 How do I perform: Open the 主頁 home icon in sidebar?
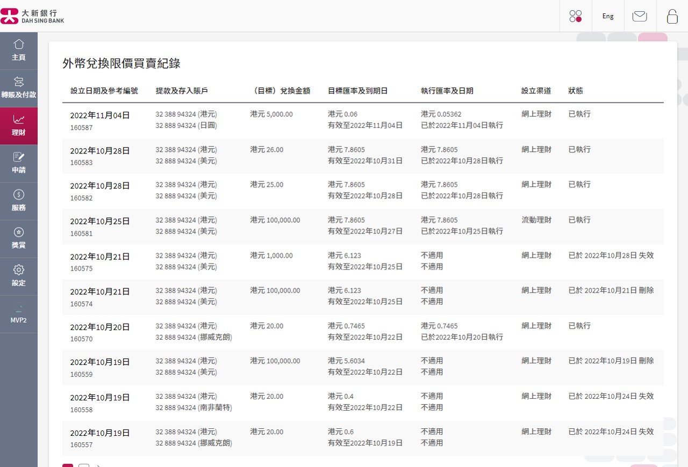pos(19,50)
